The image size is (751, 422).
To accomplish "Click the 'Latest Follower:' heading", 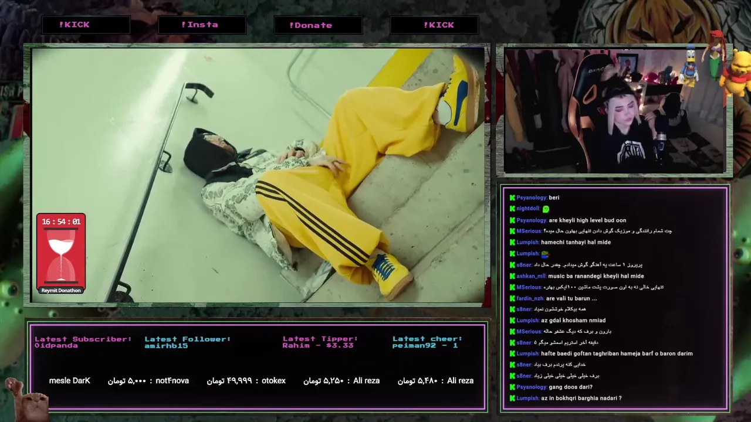I will (x=188, y=339).
